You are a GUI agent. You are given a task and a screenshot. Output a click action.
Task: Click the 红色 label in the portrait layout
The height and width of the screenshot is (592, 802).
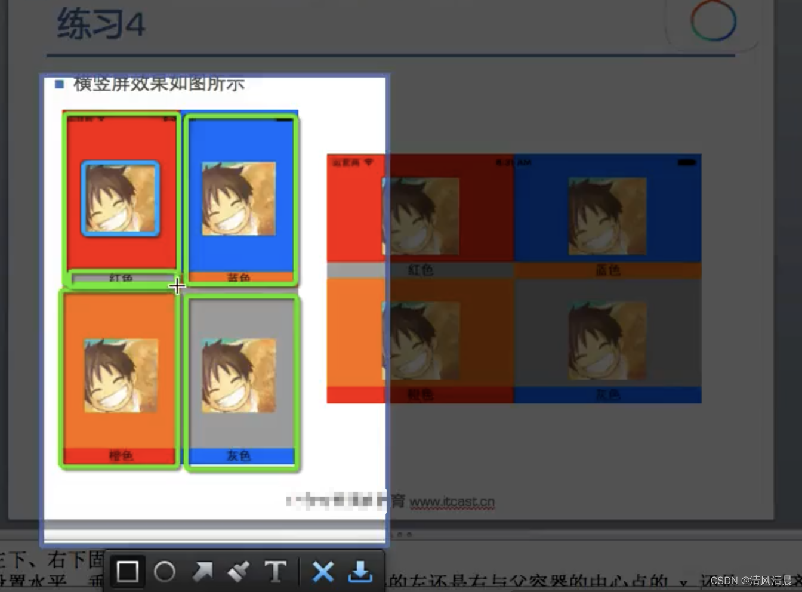coord(121,278)
